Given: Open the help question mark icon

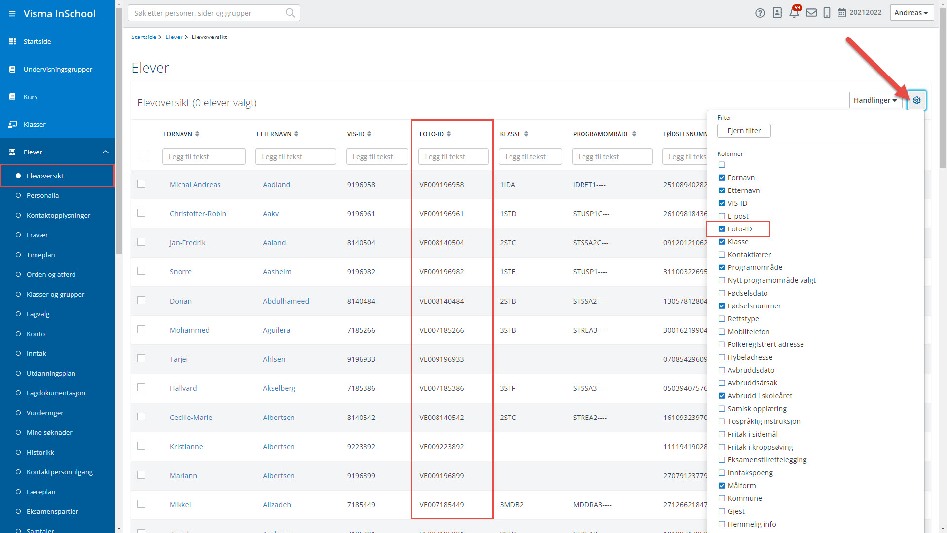Looking at the screenshot, I should pyautogui.click(x=760, y=13).
